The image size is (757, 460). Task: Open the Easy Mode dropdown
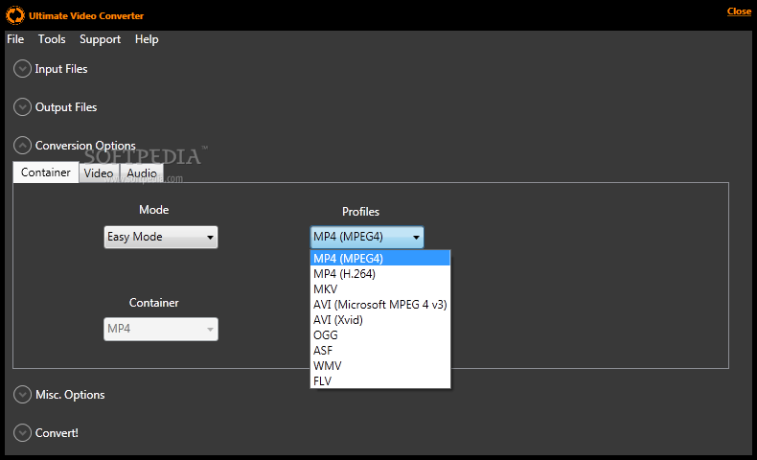tap(161, 237)
